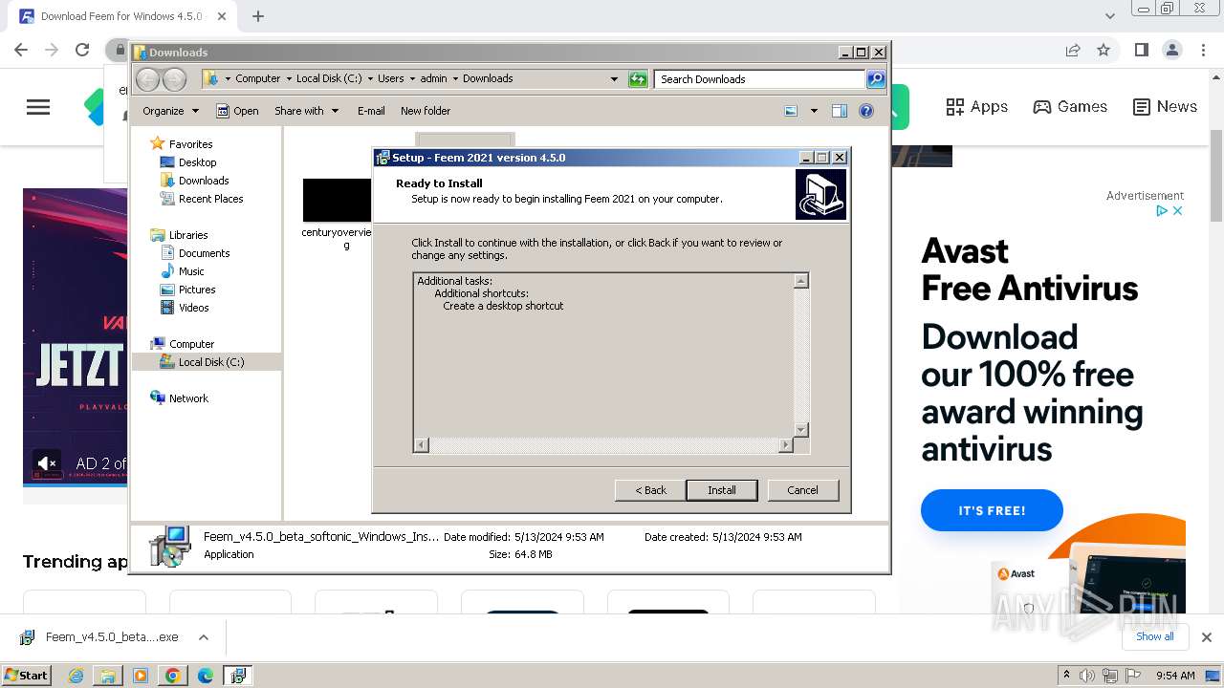
Task: Select Desktop in navigation pane
Action: point(197,162)
